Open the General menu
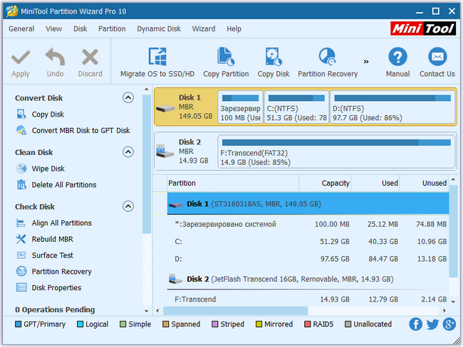This screenshot has width=463, height=347. (x=21, y=28)
